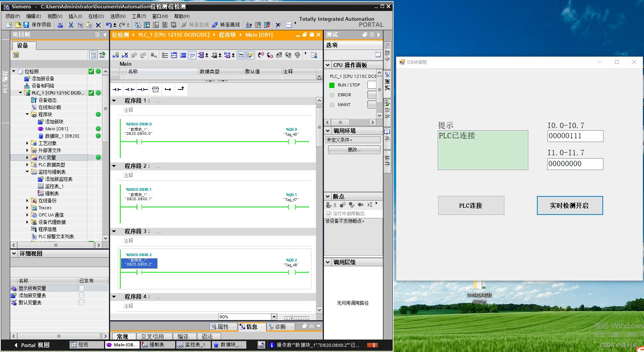This screenshot has height=352, width=644.
Task: Tick the 已发布 checkbox for 显示所有变量
Action: point(81,288)
